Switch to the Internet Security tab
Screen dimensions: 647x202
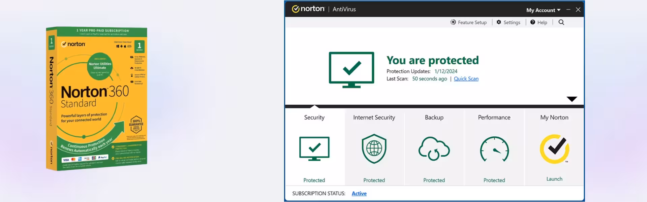pos(374,117)
